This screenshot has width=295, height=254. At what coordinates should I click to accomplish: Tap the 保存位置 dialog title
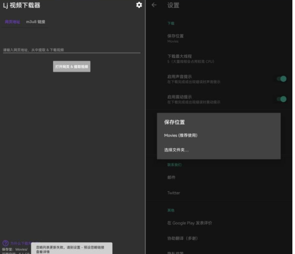pos(174,122)
